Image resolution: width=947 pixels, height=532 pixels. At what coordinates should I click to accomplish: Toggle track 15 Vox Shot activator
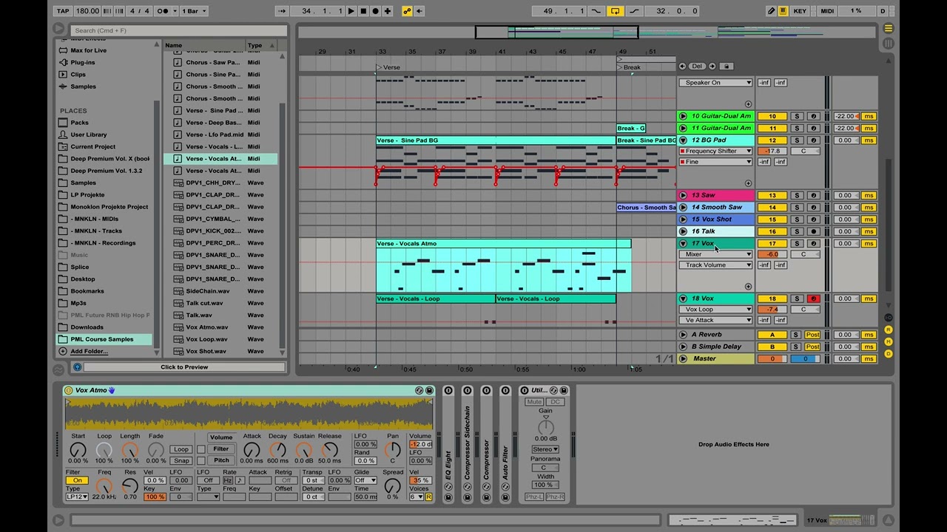(x=772, y=219)
